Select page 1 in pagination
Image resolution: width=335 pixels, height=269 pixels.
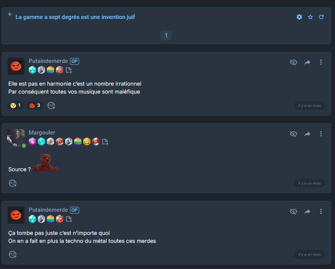166,35
